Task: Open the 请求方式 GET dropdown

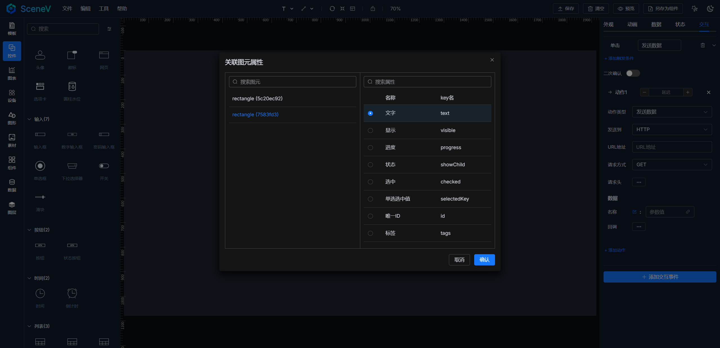Action: pyautogui.click(x=672, y=165)
